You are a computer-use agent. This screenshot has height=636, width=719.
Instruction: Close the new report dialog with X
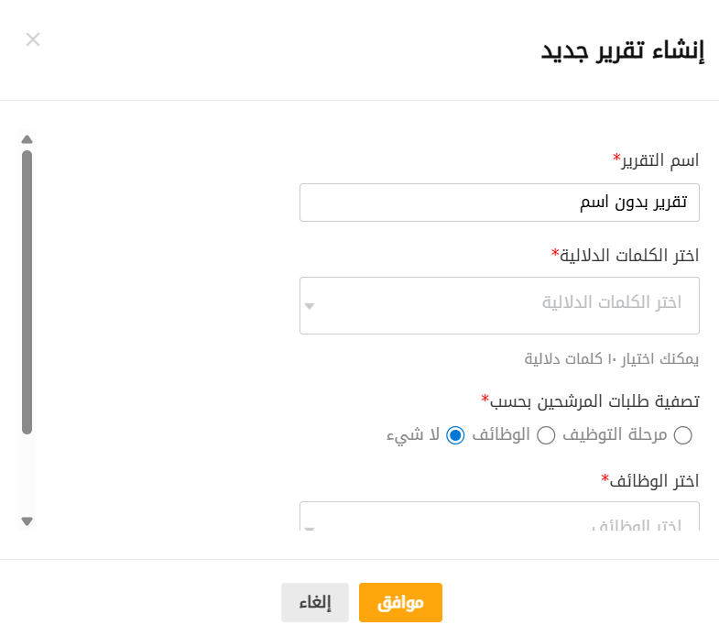pyautogui.click(x=33, y=39)
